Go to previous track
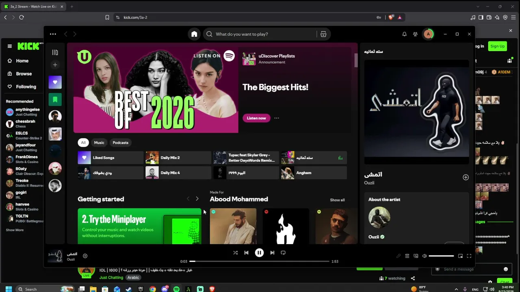 click(246, 253)
